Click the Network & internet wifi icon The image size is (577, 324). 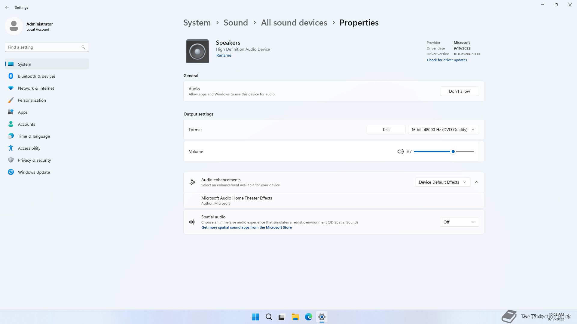click(x=11, y=88)
